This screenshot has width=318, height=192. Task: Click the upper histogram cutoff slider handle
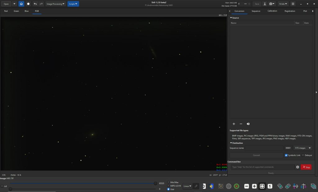[x=155, y=184]
